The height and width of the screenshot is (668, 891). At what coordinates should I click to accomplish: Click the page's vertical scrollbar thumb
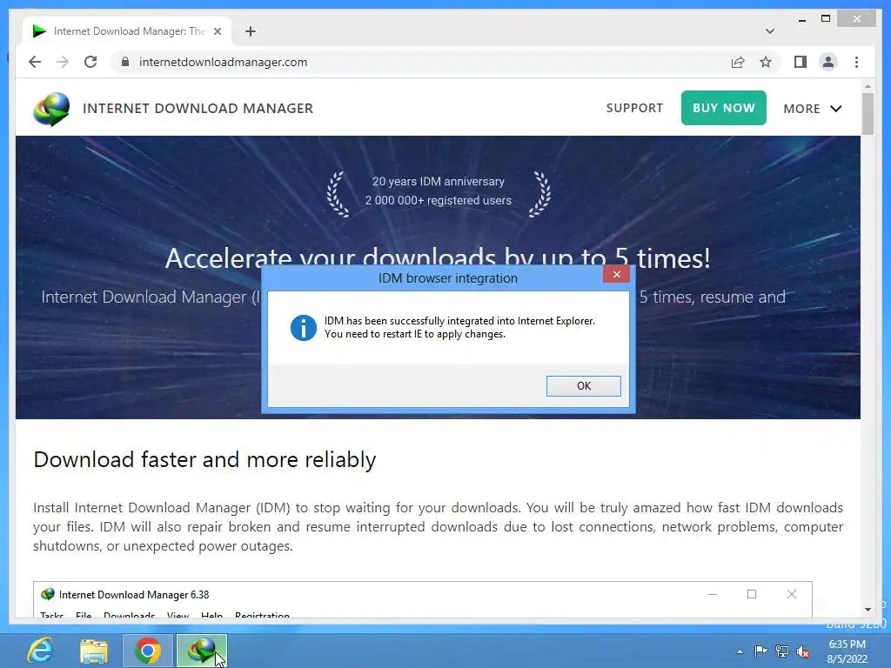coord(868,114)
